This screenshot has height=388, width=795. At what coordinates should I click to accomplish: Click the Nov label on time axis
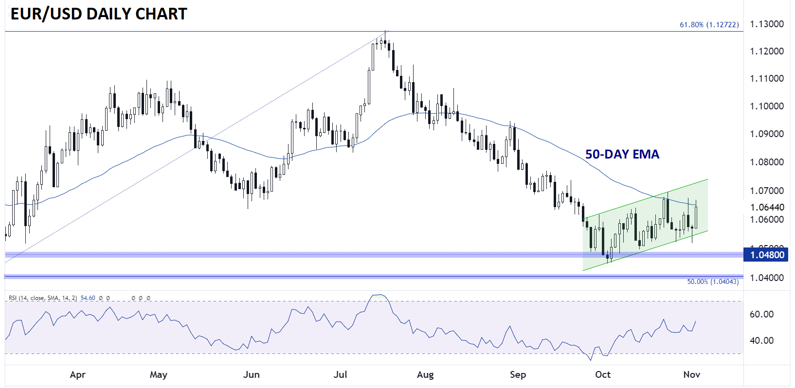click(x=691, y=374)
